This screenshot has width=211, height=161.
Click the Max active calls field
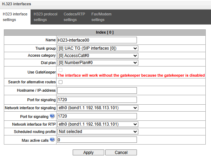click(97, 140)
